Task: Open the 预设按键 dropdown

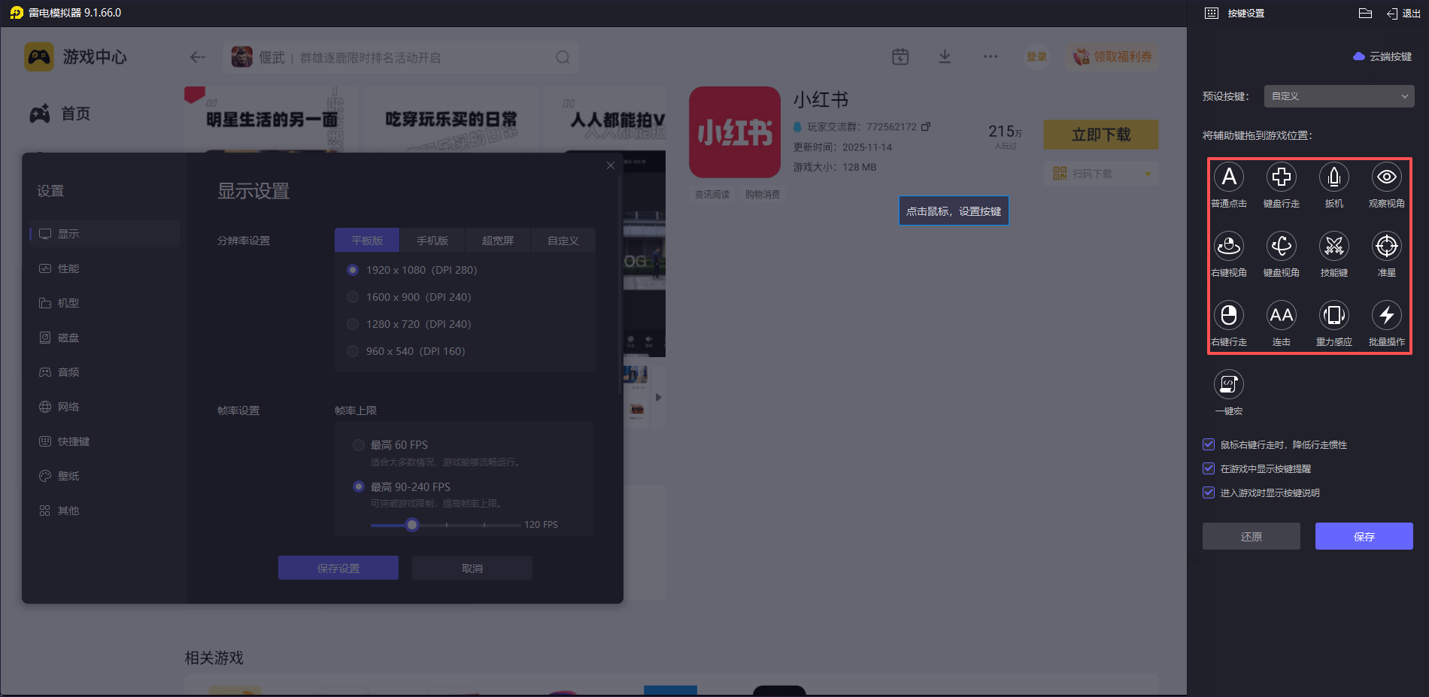Action: (x=1339, y=96)
